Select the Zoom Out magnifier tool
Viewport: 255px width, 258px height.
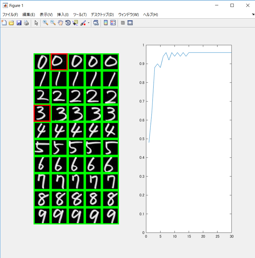pyautogui.click(x=53, y=23)
